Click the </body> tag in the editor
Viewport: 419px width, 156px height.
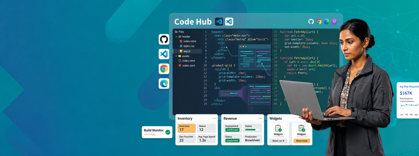[219, 100]
